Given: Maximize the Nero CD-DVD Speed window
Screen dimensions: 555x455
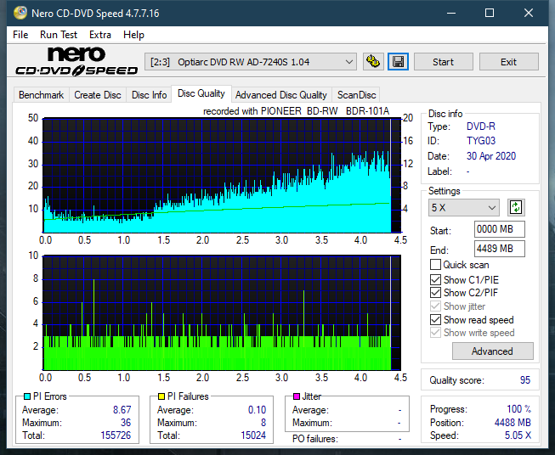Looking at the screenshot, I should [490, 13].
